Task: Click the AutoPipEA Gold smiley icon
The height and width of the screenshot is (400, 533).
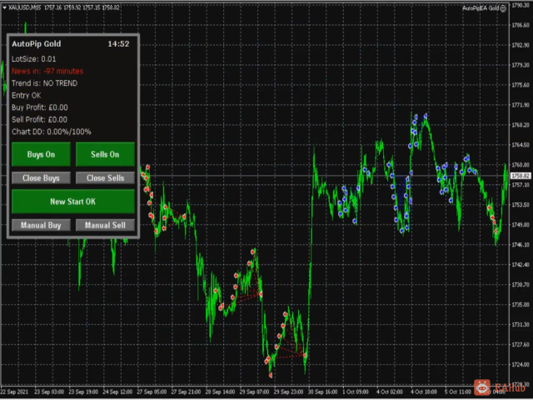Action: [x=503, y=8]
